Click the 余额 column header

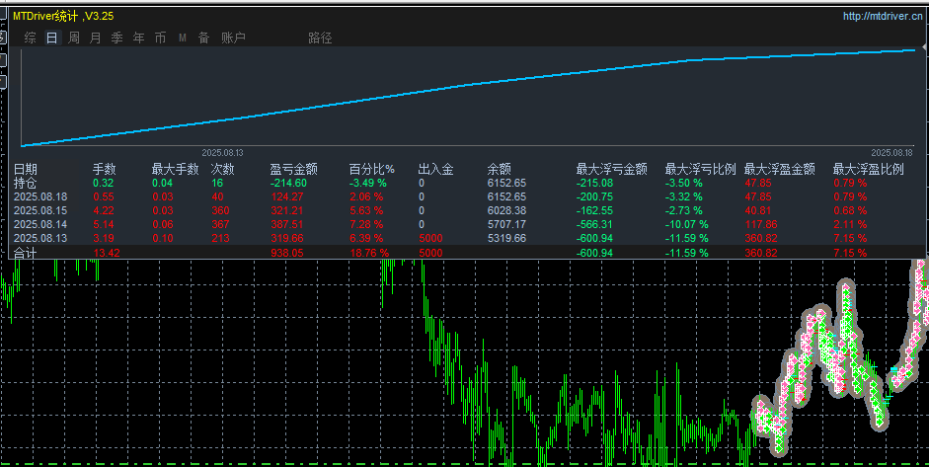tap(500, 170)
